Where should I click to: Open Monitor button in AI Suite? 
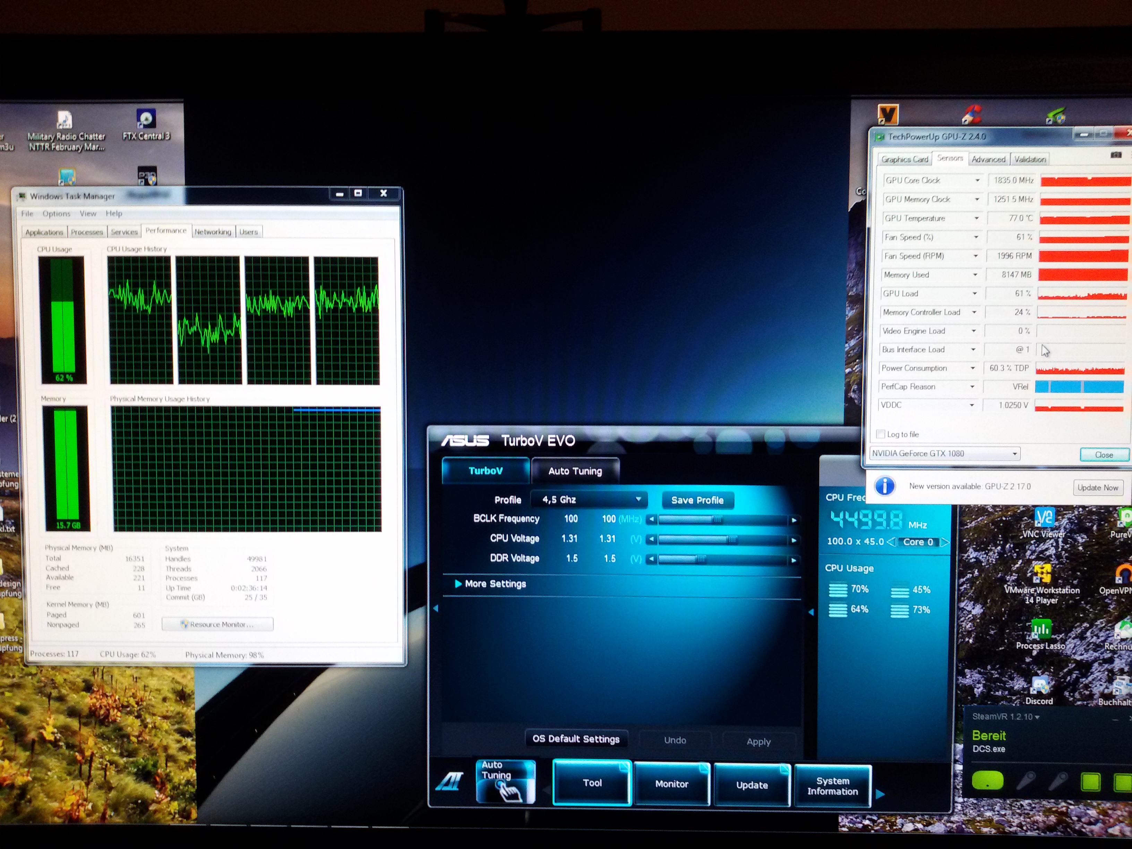click(x=671, y=783)
